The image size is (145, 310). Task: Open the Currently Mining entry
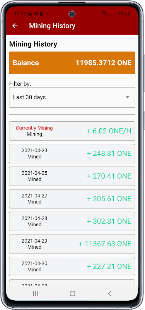[x=72, y=131]
